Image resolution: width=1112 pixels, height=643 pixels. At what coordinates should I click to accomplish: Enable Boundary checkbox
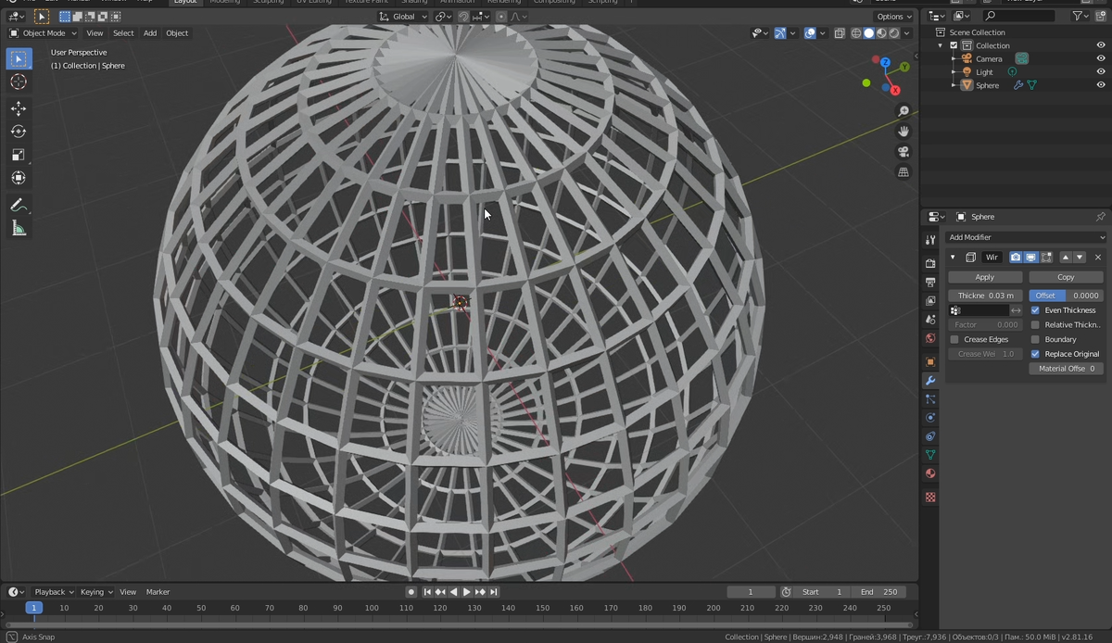[1035, 339]
